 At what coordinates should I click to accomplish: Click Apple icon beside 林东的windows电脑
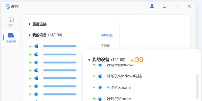(100, 76)
